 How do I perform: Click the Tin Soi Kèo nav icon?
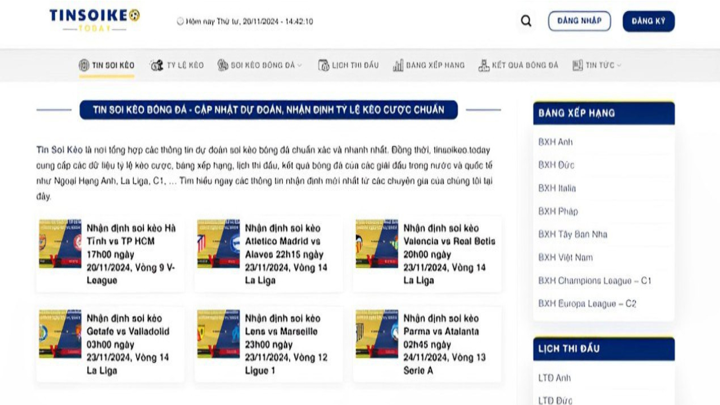coord(84,65)
